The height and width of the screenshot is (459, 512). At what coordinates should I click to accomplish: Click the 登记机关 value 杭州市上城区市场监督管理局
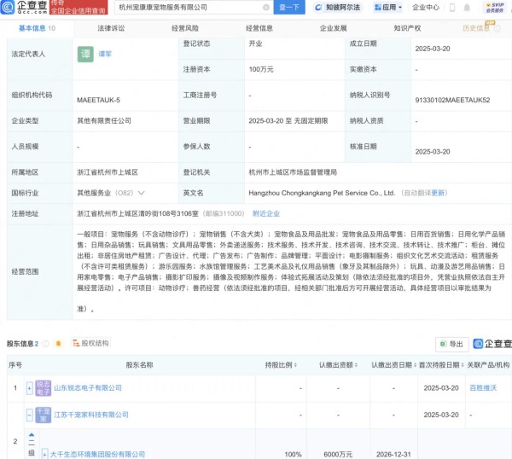tap(293, 172)
